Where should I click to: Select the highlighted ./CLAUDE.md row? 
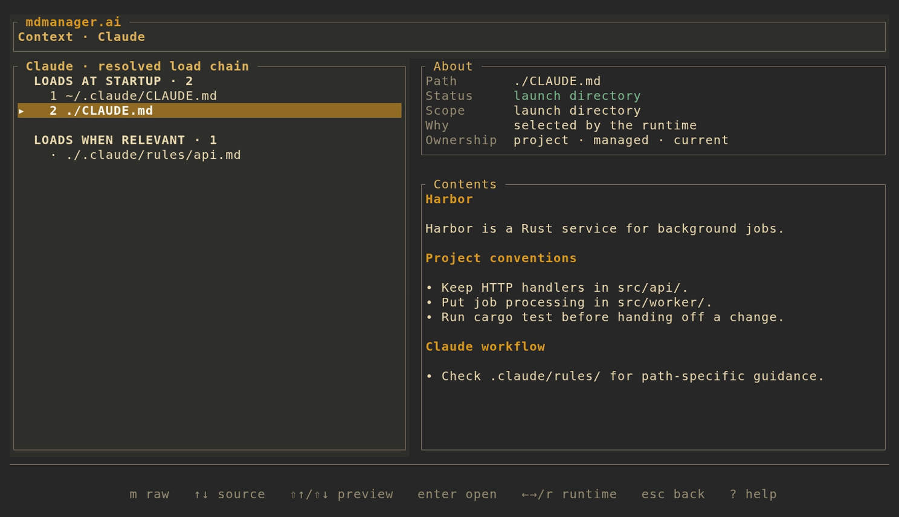coord(210,111)
